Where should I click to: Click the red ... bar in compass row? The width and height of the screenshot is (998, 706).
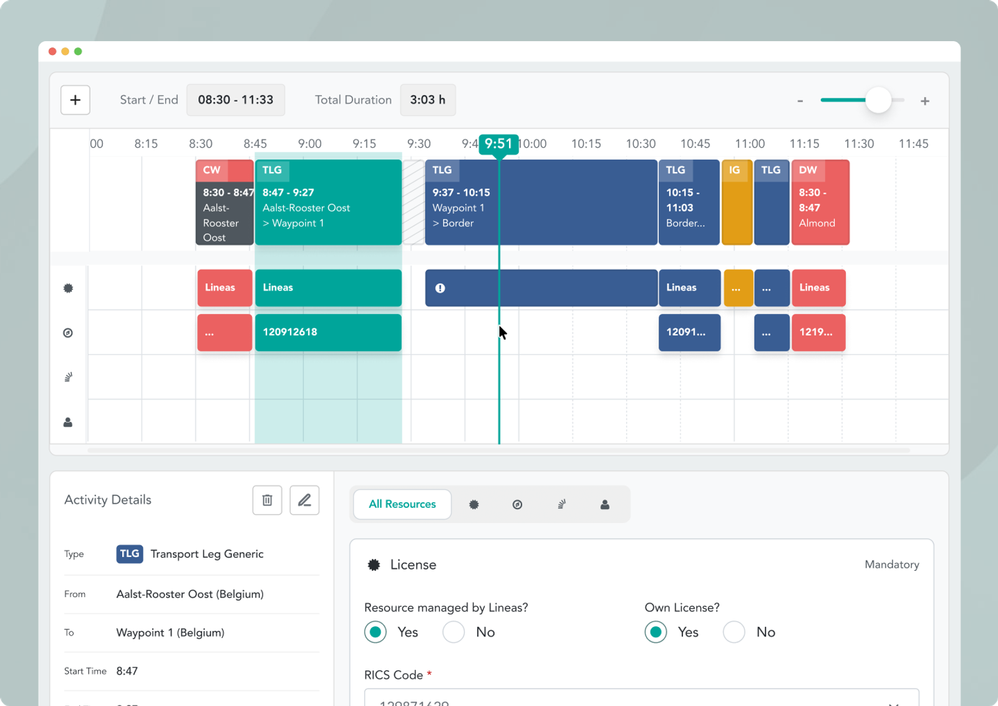pyautogui.click(x=225, y=332)
